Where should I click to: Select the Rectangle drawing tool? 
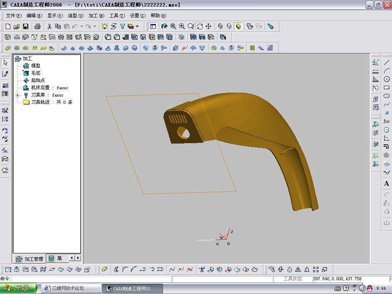pos(387,88)
